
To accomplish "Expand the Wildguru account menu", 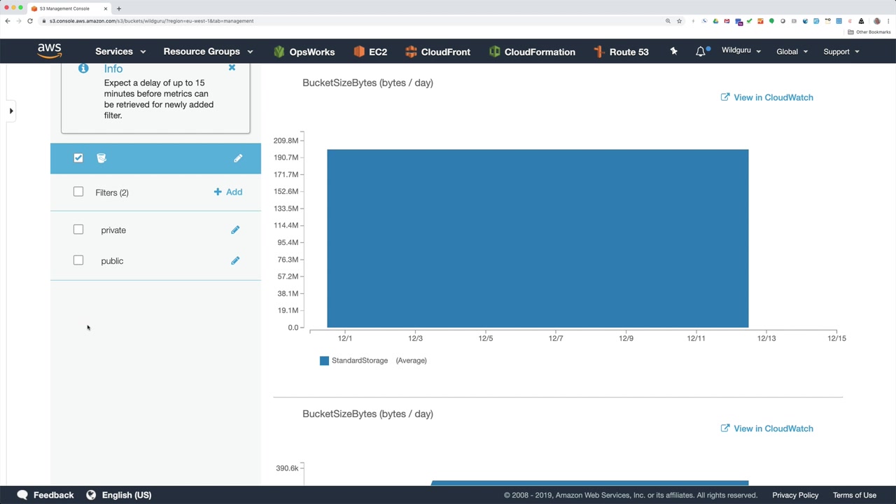I will (741, 51).
